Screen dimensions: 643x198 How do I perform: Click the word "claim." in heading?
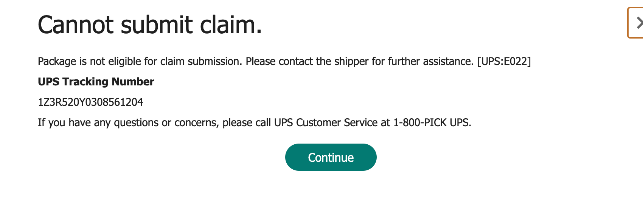[231, 25]
